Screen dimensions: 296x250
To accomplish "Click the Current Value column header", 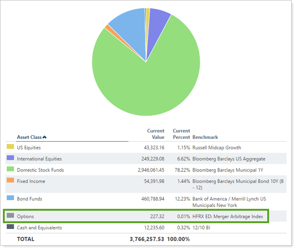I will [x=155, y=134].
